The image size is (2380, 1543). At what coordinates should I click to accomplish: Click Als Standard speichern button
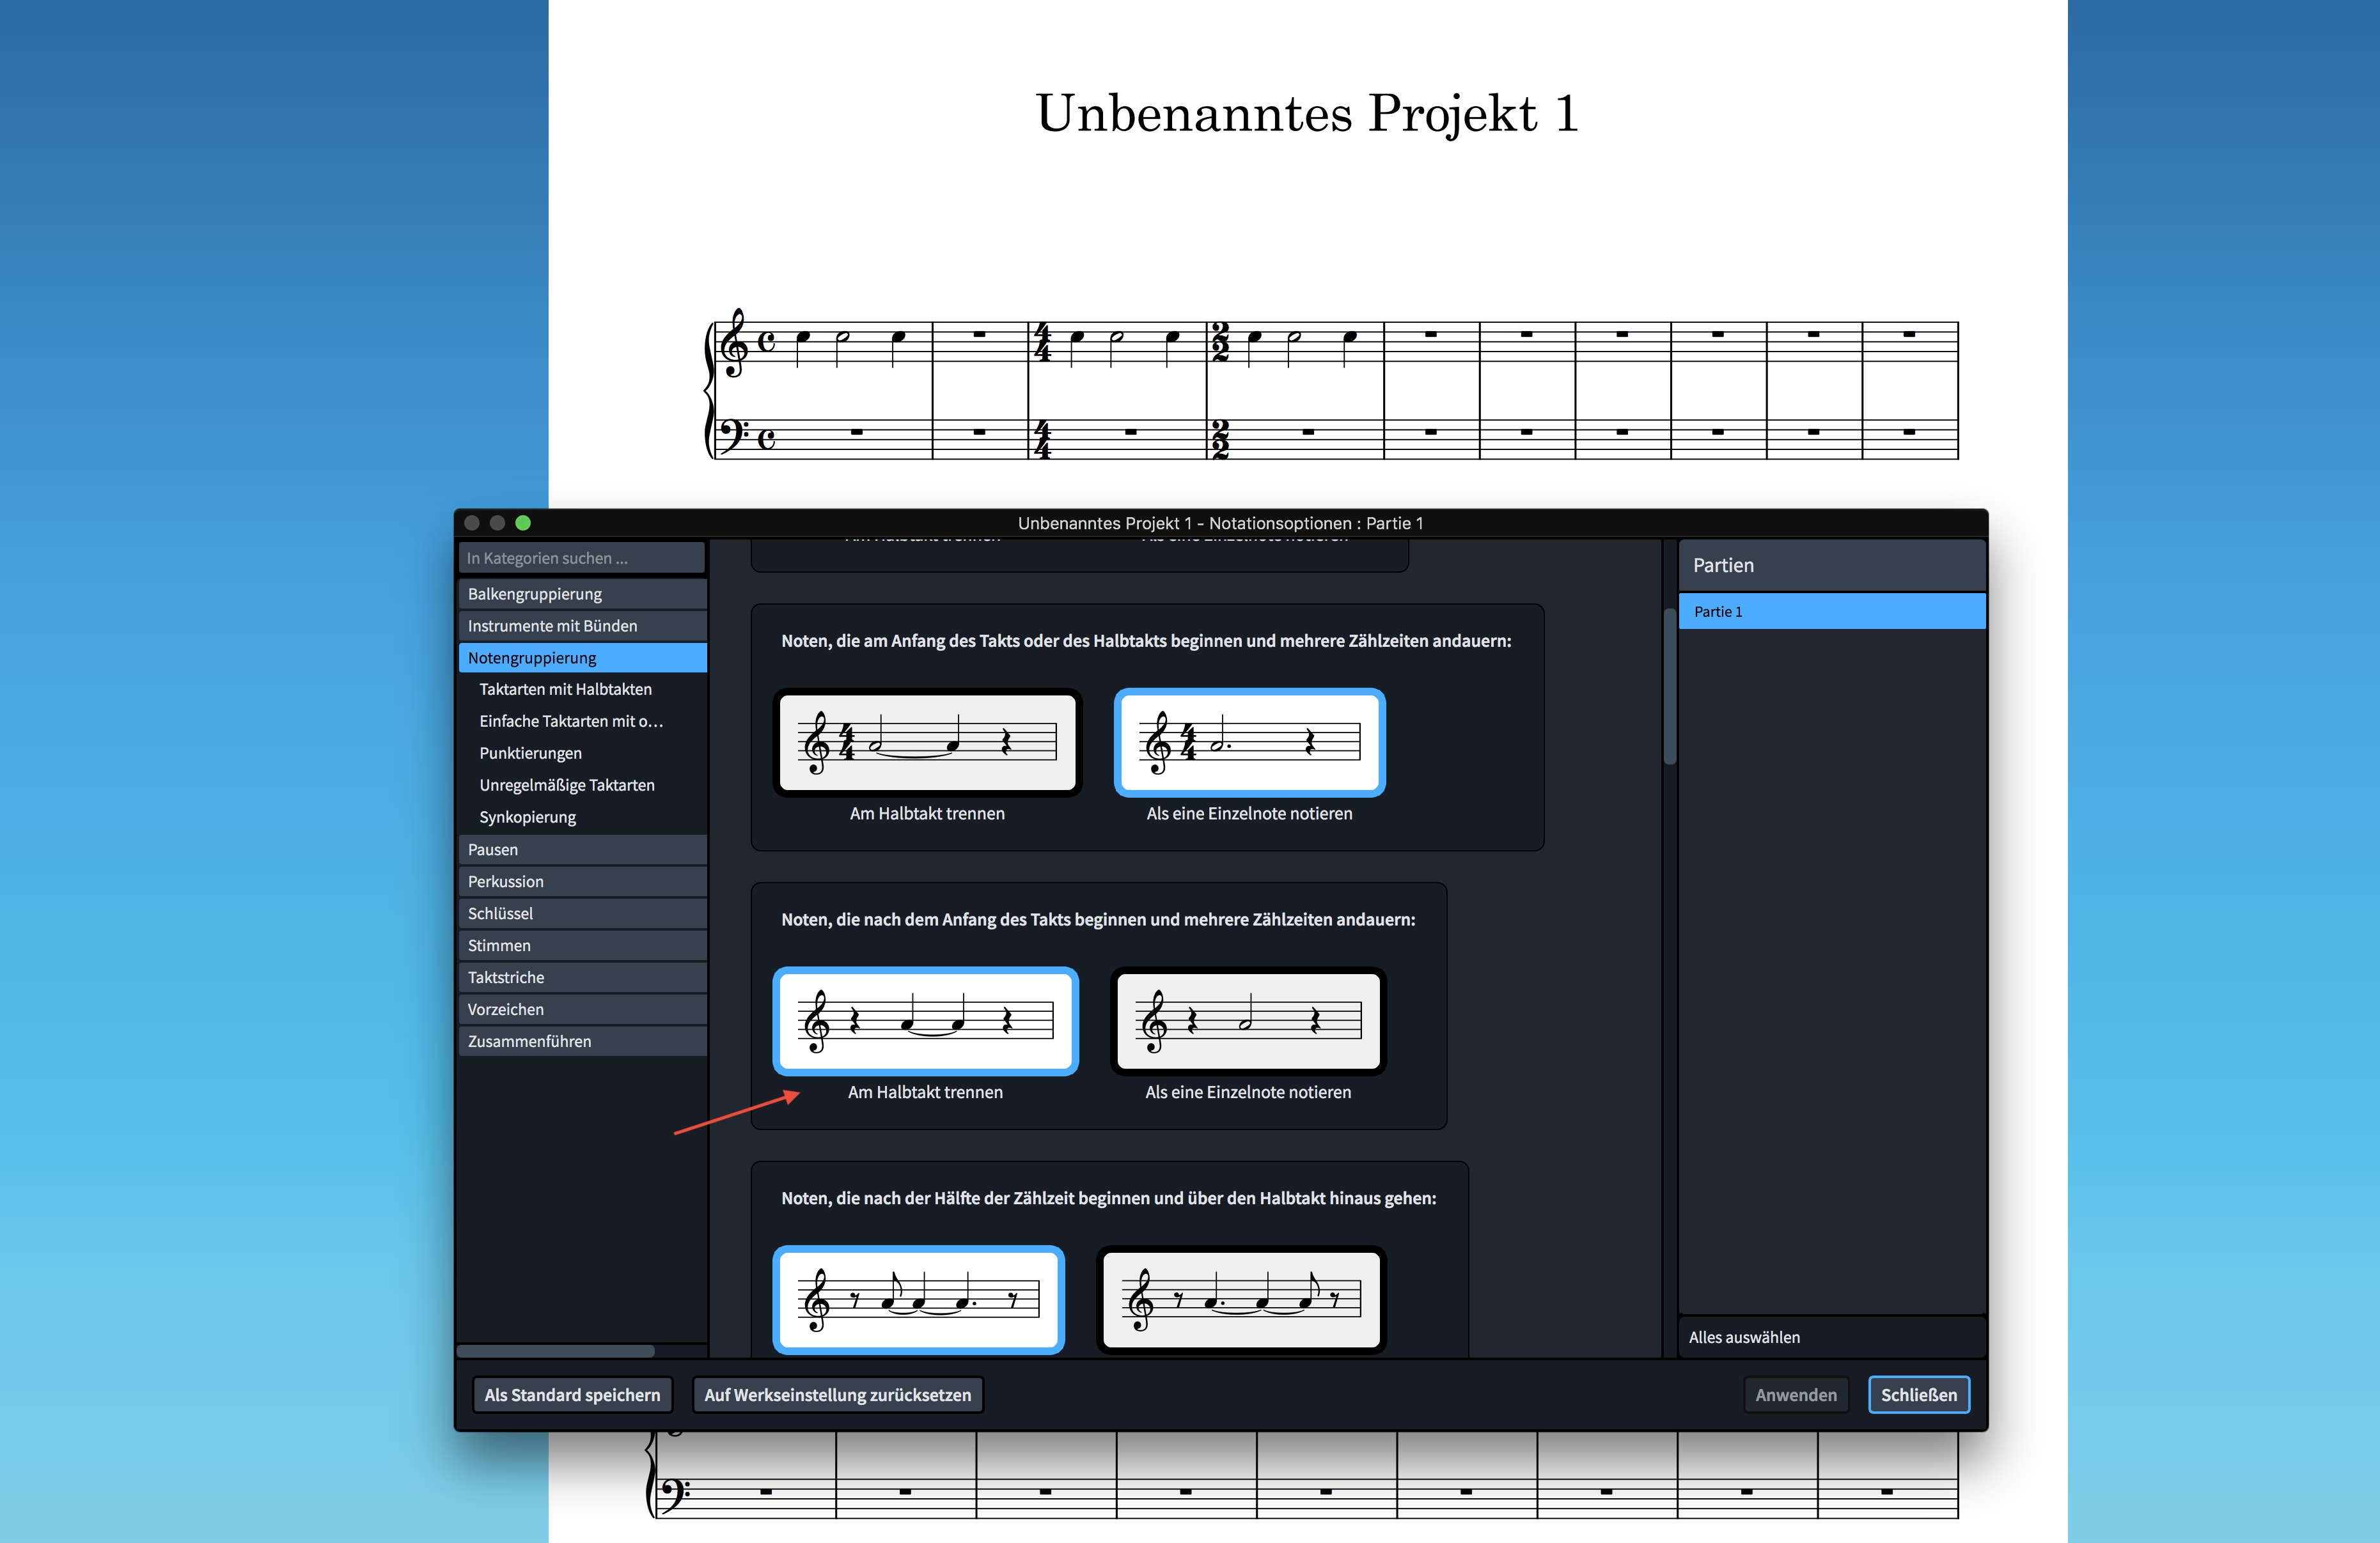(572, 1395)
